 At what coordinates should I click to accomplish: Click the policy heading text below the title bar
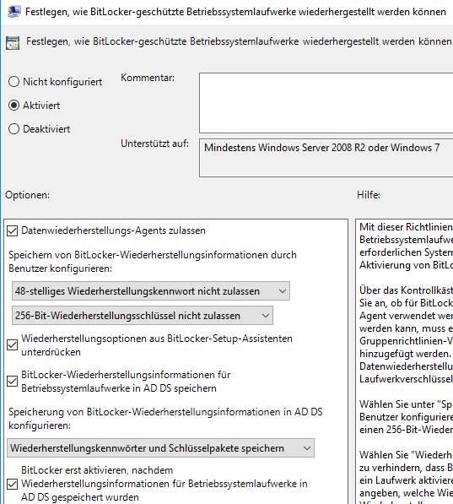(239, 41)
